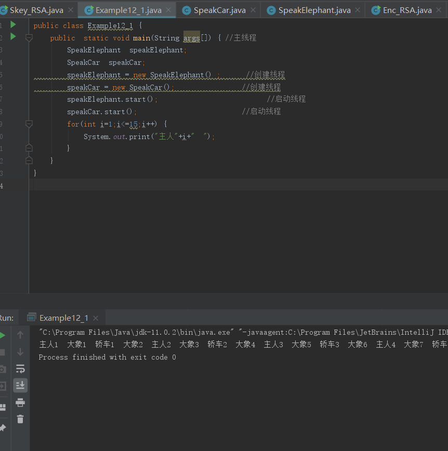Toggle scroll to end of console

pos(20,386)
